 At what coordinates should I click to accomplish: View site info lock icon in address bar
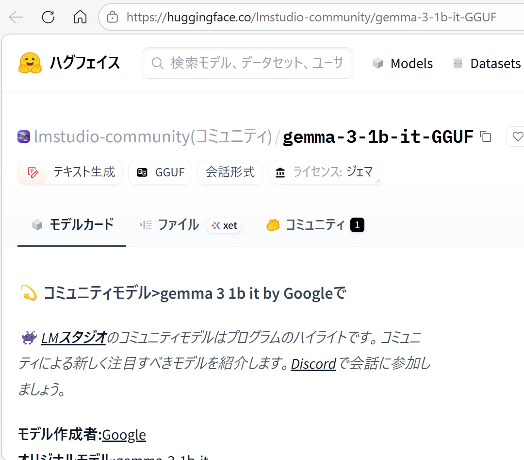(112, 17)
